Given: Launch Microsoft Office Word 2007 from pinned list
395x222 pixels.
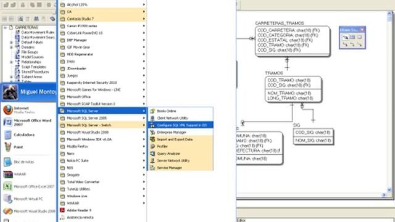Looking at the screenshot, I should [x=28, y=122].
